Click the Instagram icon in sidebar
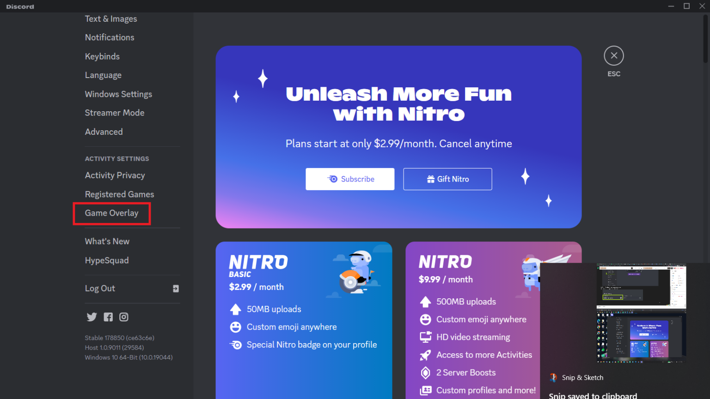This screenshot has height=399, width=710. (x=124, y=317)
